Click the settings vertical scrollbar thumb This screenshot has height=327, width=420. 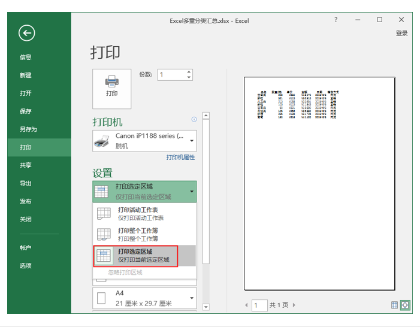tap(206, 192)
